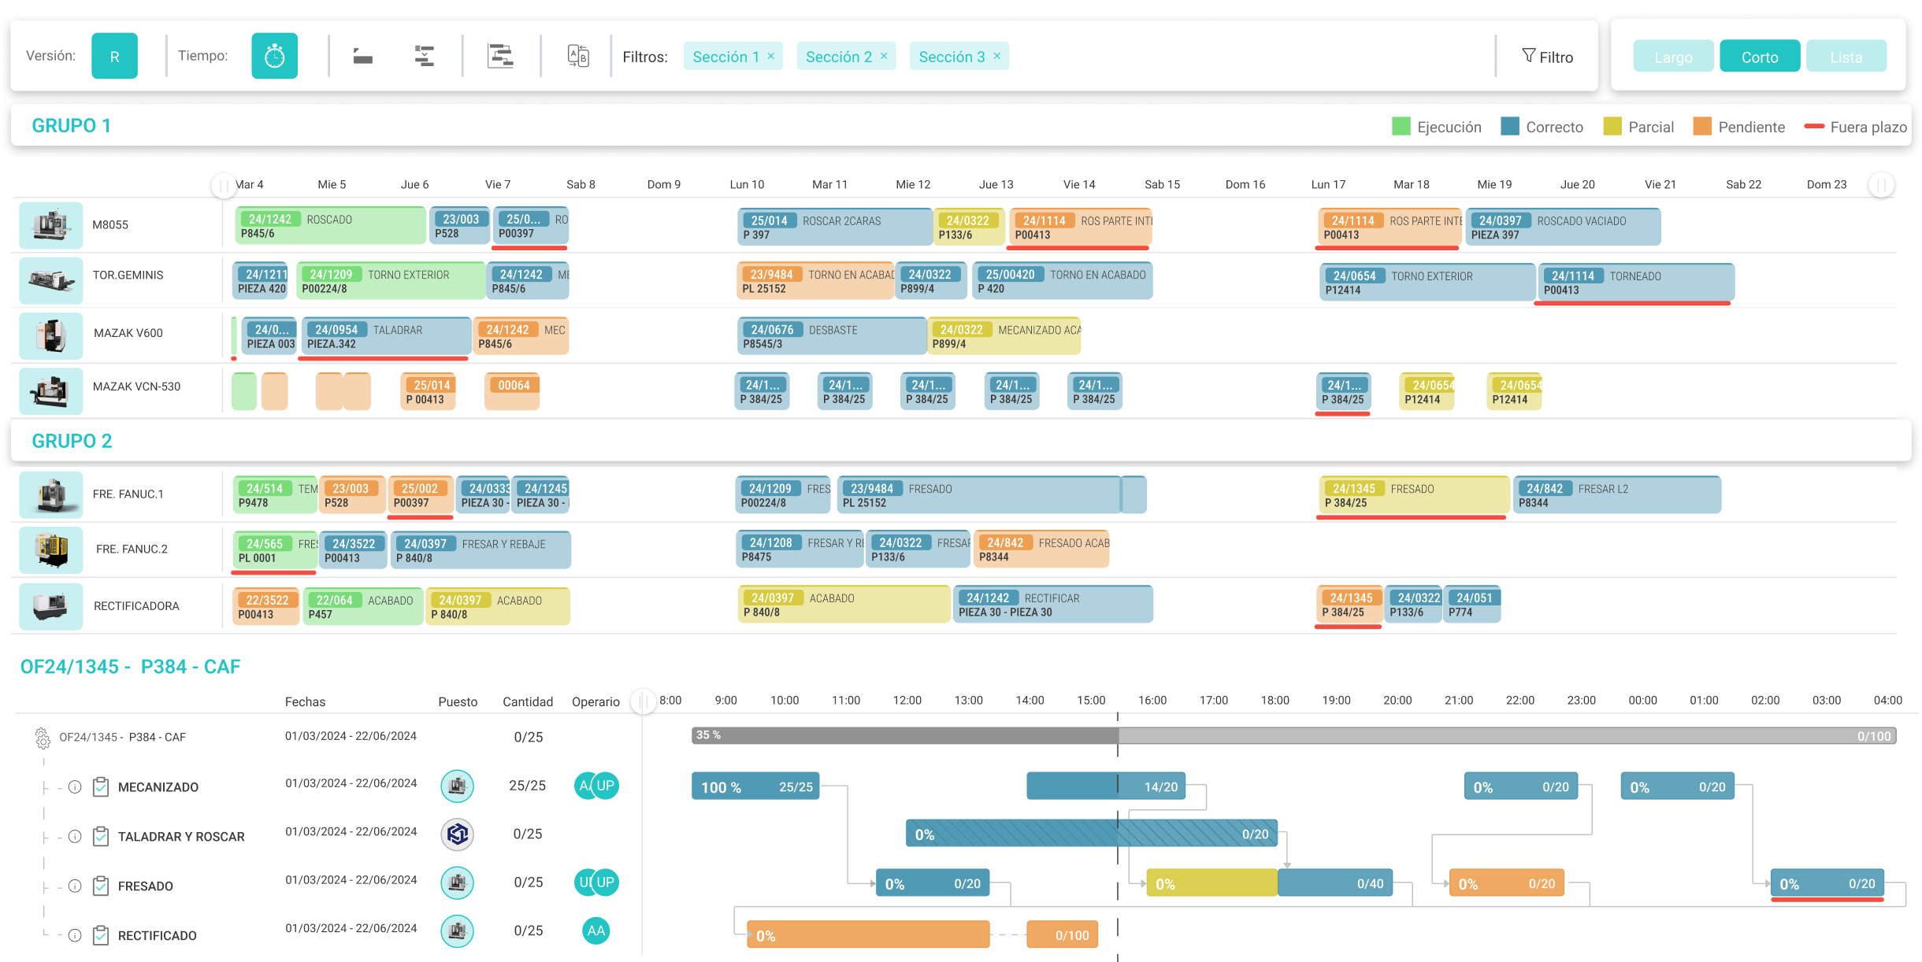
Task: Select the left-aligned bars view icon
Action: pos(362,57)
